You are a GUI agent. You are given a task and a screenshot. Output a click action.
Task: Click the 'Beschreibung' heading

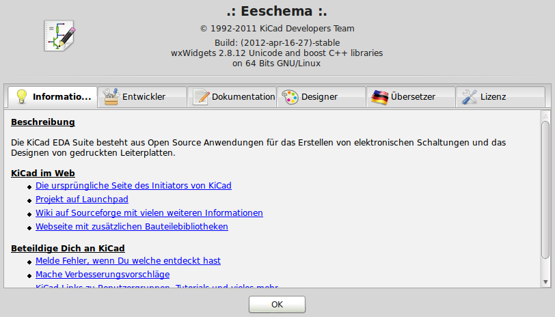pos(43,122)
